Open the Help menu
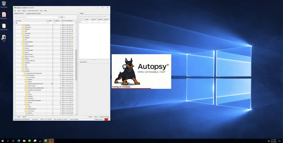 45,11
